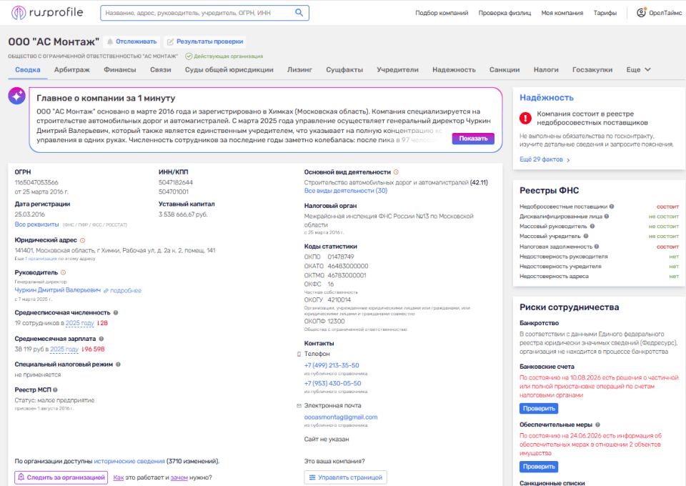Click подробнее link next to director
Viewport: 686px width, 486px height.
pos(126,290)
